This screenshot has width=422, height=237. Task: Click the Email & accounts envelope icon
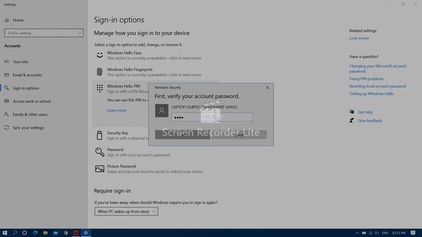click(7, 74)
